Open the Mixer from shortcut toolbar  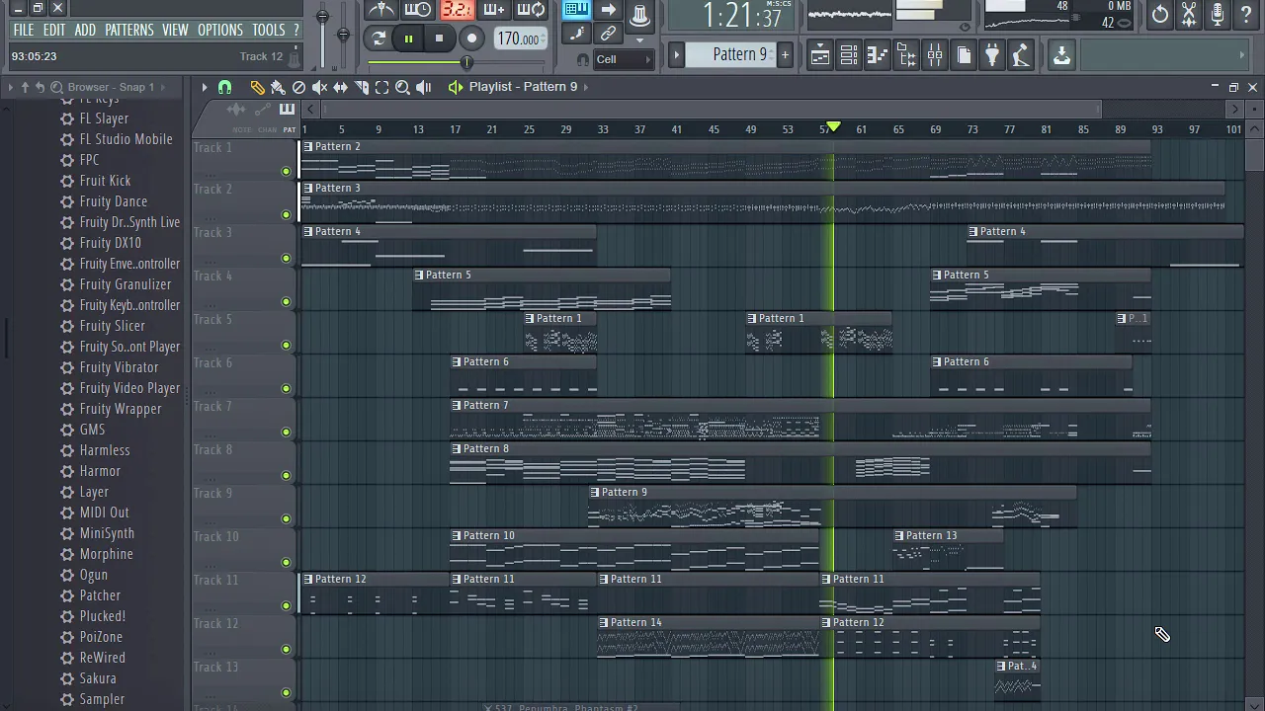(935, 55)
